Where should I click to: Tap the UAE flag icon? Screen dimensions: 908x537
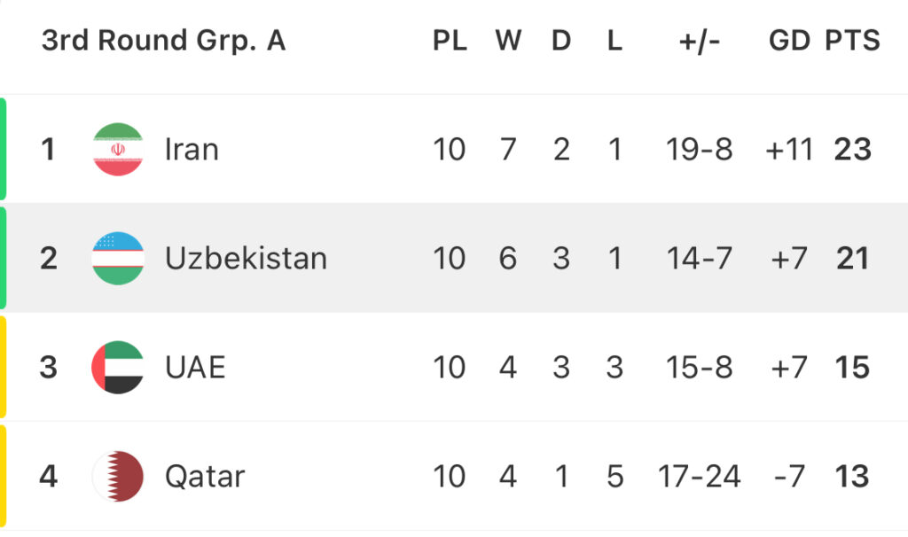[118, 368]
